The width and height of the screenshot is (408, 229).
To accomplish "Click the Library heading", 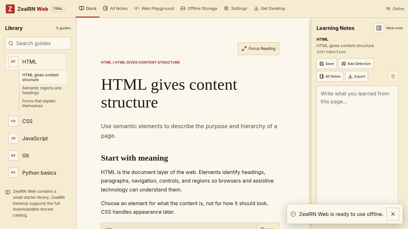I will coord(14,28).
